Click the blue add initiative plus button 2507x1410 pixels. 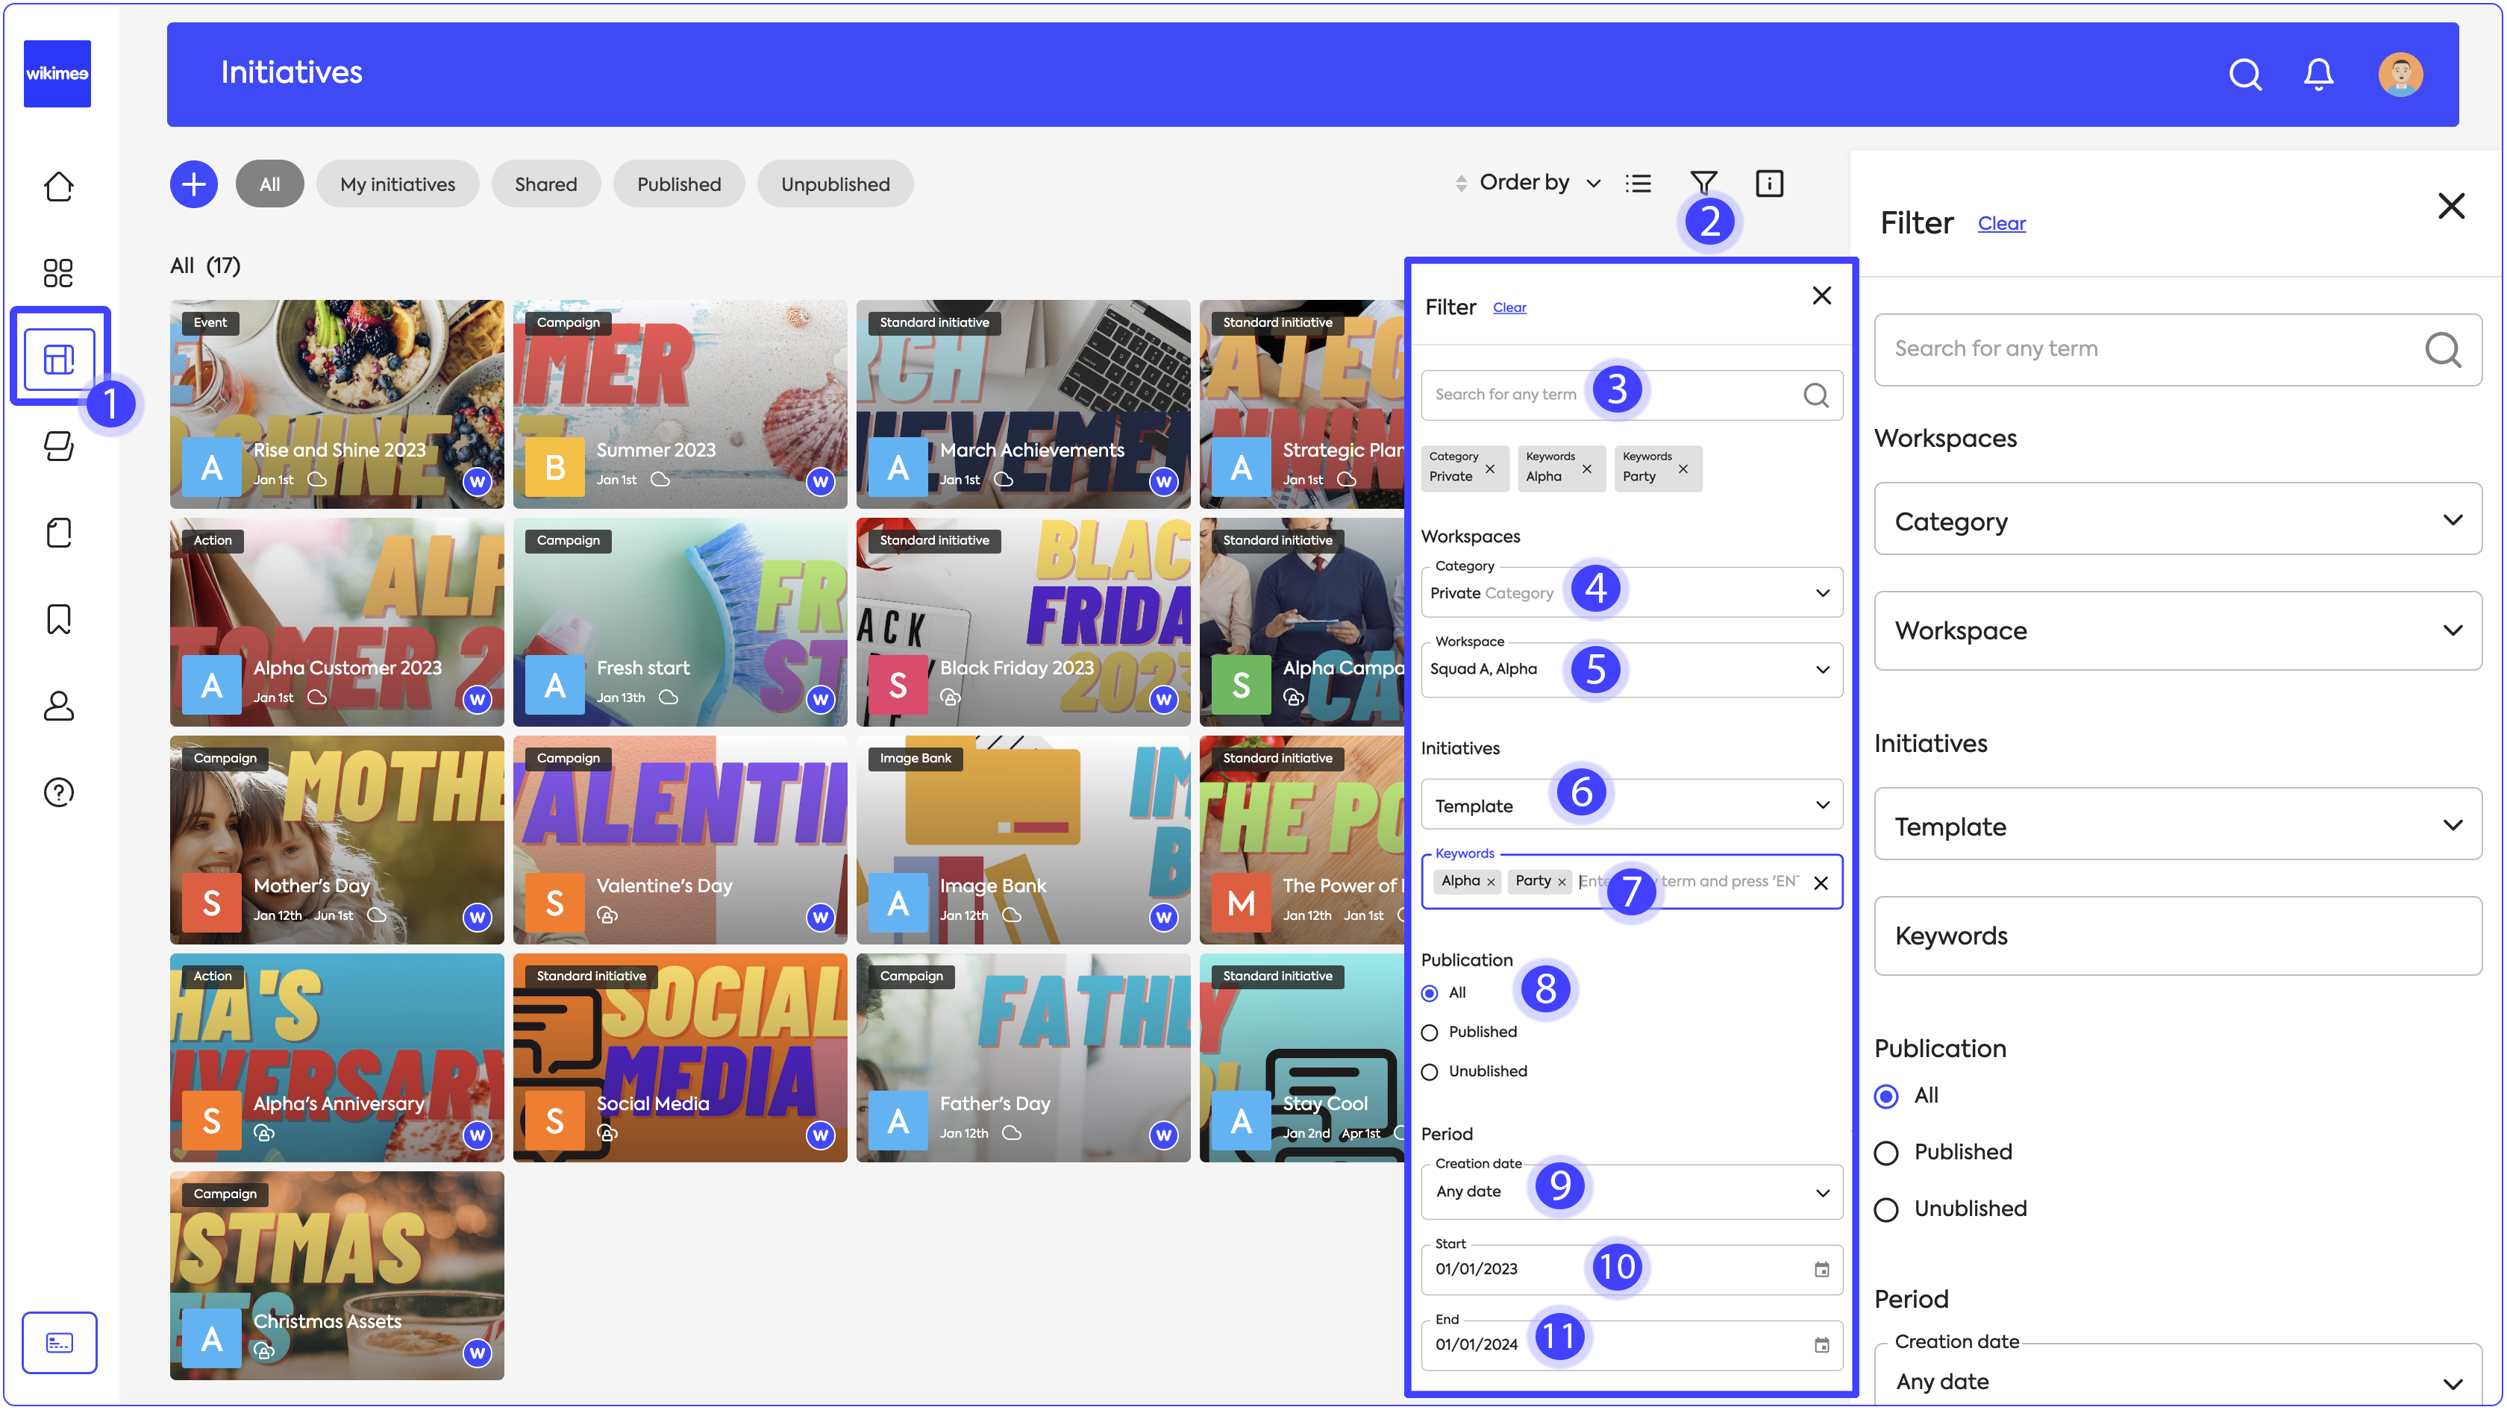pyautogui.click(x=194, y=184)
